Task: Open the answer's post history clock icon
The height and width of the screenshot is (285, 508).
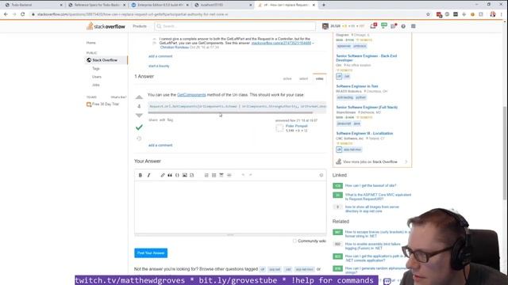Action: coord(139,139)
